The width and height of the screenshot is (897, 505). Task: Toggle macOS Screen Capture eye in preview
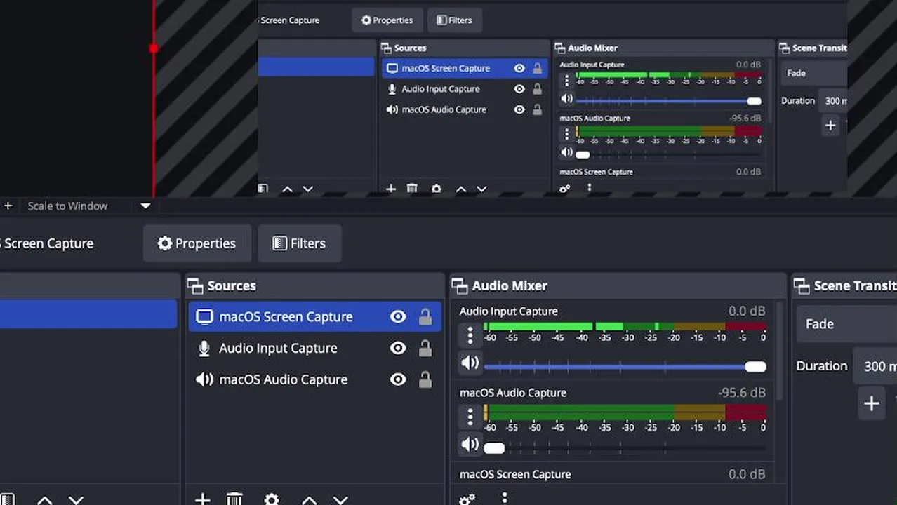click(519, 68)
